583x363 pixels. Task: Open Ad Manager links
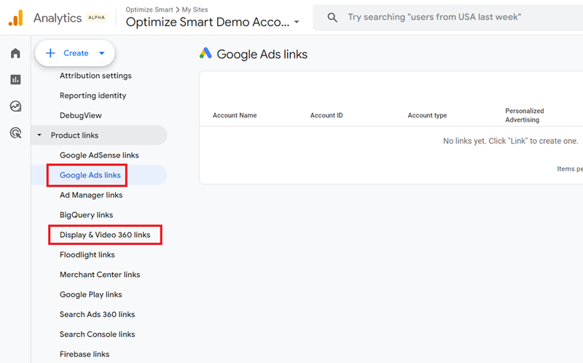coord(91,195)
